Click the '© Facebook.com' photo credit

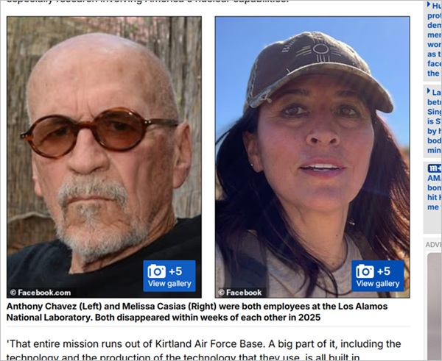[40, 293]
